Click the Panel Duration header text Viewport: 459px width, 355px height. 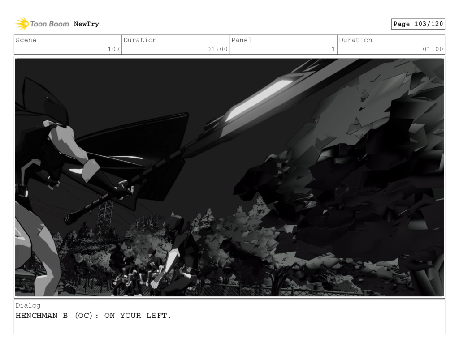click(356, 40)
